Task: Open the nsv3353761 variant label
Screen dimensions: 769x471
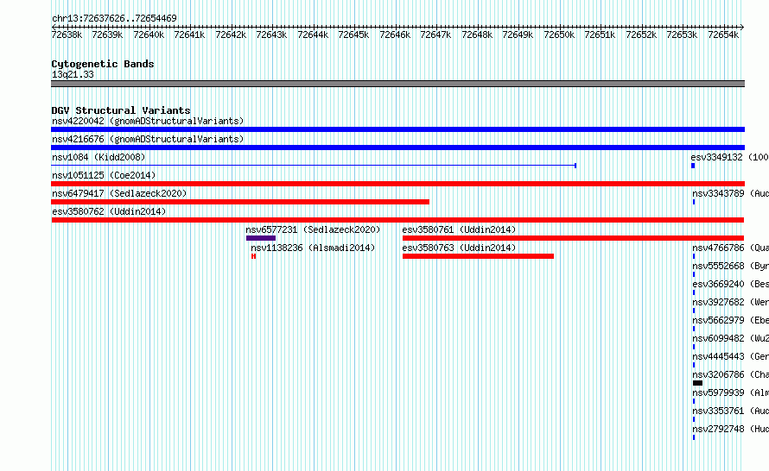Action: [731, 411]
